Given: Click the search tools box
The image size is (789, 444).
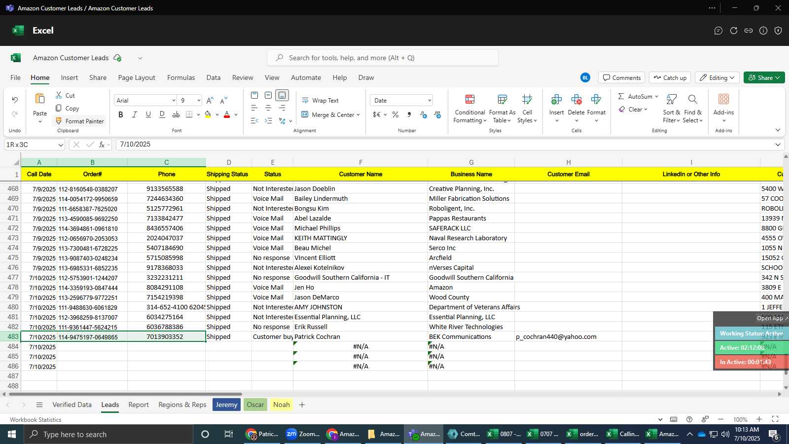Looking at the screenshot, I should [x=383, y=58].
